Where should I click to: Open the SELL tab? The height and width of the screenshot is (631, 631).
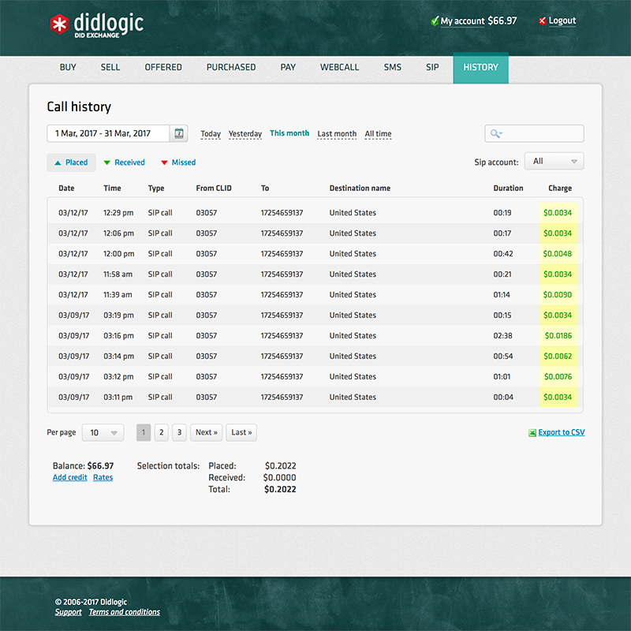click(110, 67)
